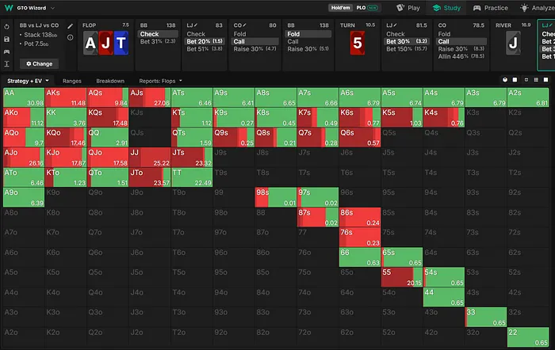Choose the Raise 30% action for CO on flop
The height and width of the screenshot is (350, 555).
coord(255,49)
